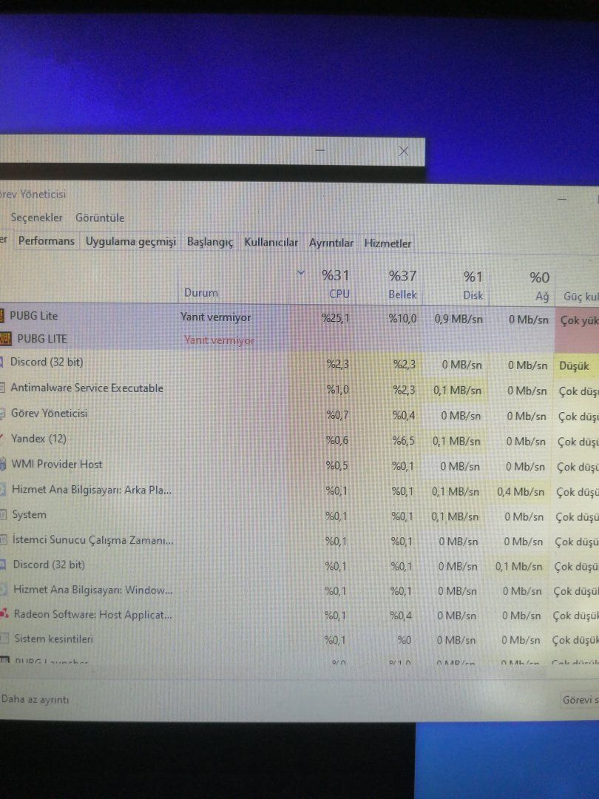The image size is (599, 799).
Task: Click the sort arrow above CPU
Action: tap(301, 272)
